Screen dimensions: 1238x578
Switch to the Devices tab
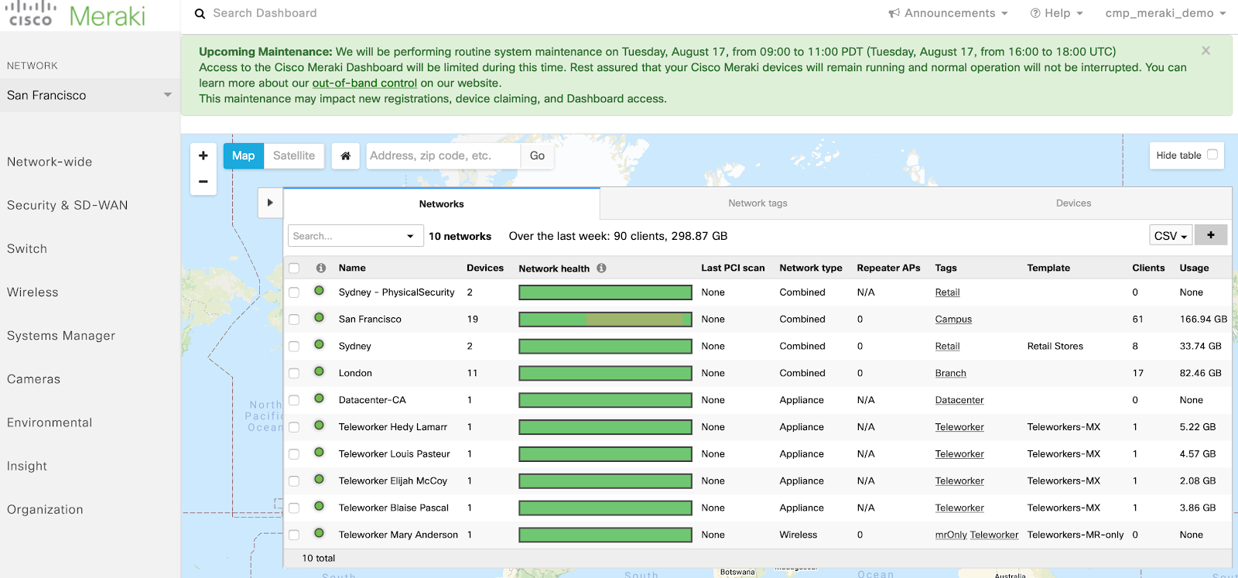(x=1073, y=203)
